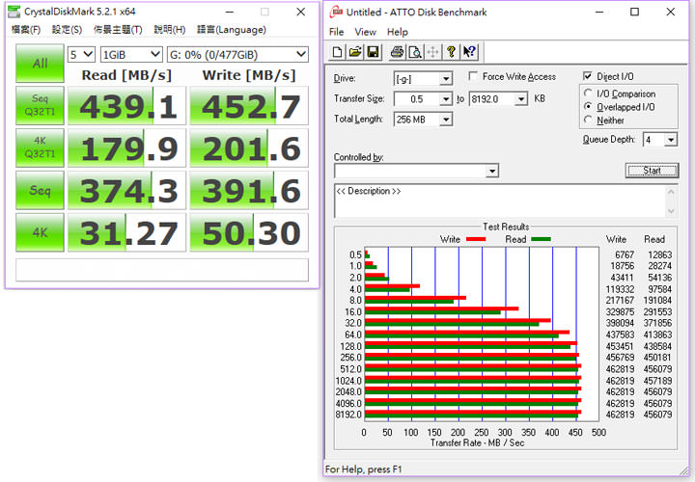Open the 檔案(F) menu in CrystalDiskMark
Screen dimensions: 695x482
tap(26, 30)
